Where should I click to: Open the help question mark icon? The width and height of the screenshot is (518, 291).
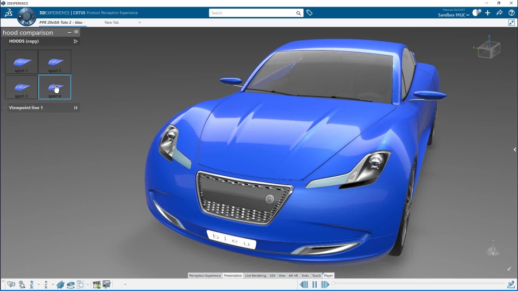coord(512,13)
